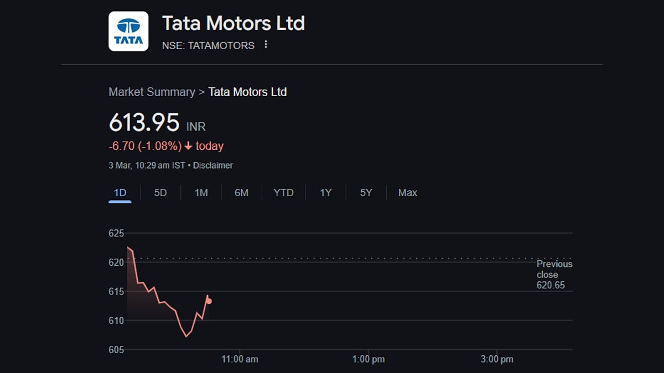Click the Previous close 620.65 label
The width and height of the screenshot is (664, 373).
(554, 275)
